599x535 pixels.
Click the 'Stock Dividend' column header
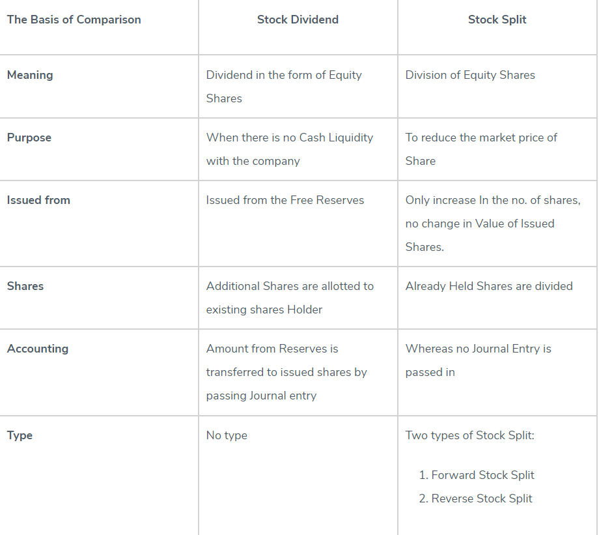click(x=298, y=20)
